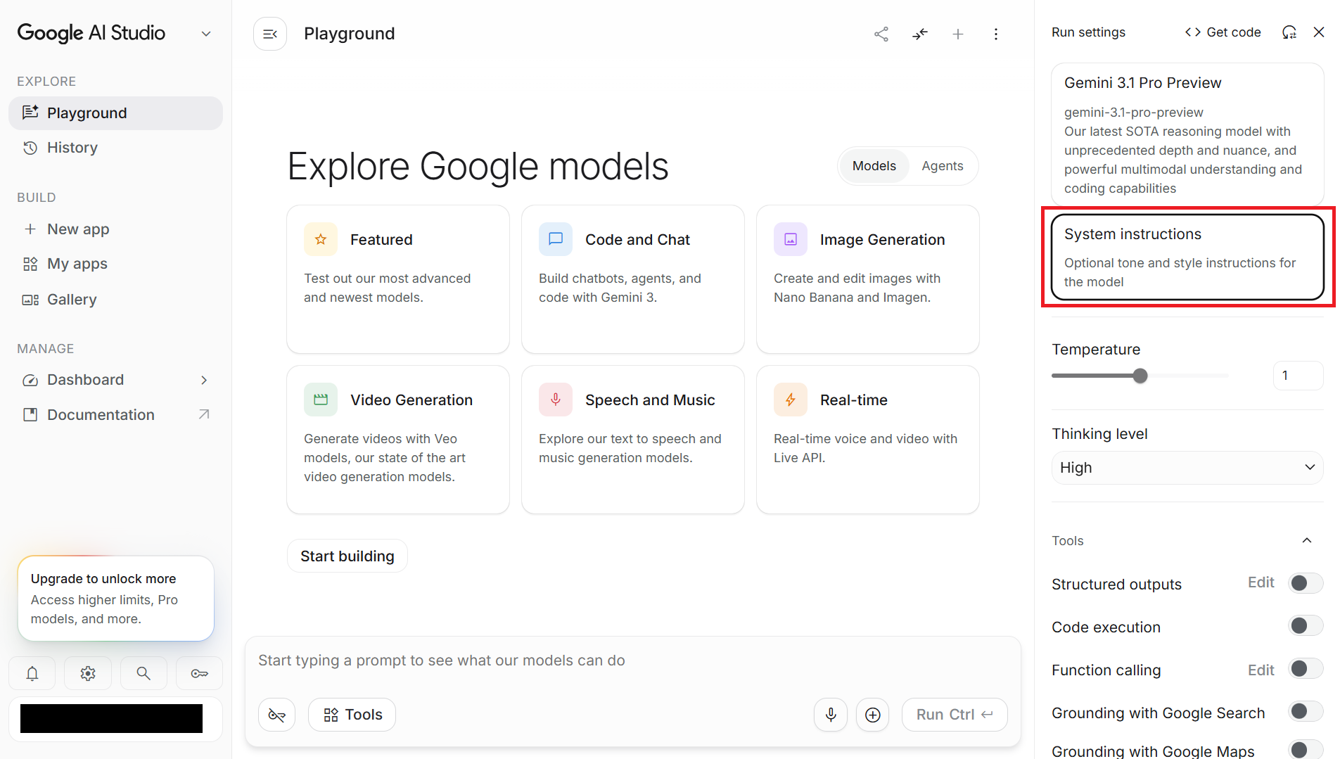
Task: Select the Models tab
Action: click(x=874, y=166)
